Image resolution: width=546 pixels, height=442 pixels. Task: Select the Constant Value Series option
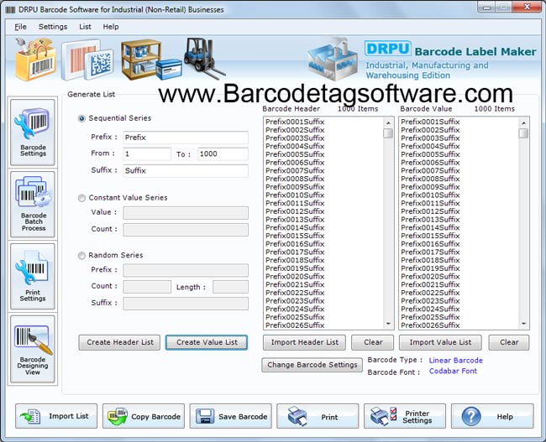tap(81, 198)
